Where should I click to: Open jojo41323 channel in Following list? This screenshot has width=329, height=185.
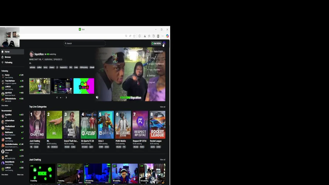(x=12, y=94)
